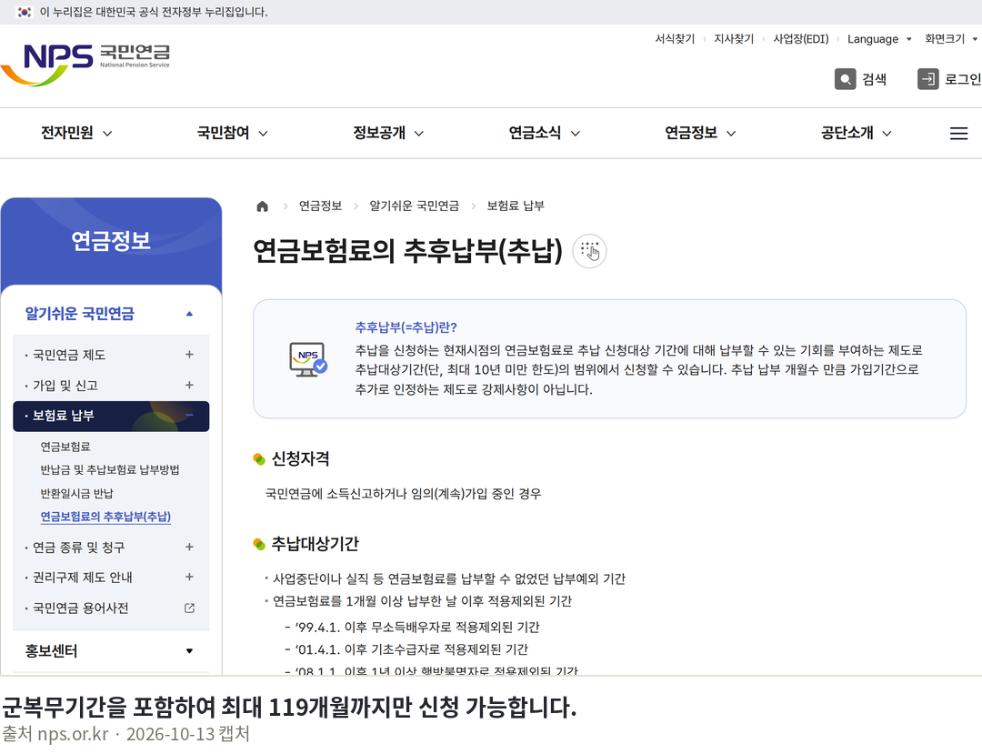This screenshot has height=754, width=982.
Task: Expand 국민연금 제도 plus icon
Action: pos(189,355)
